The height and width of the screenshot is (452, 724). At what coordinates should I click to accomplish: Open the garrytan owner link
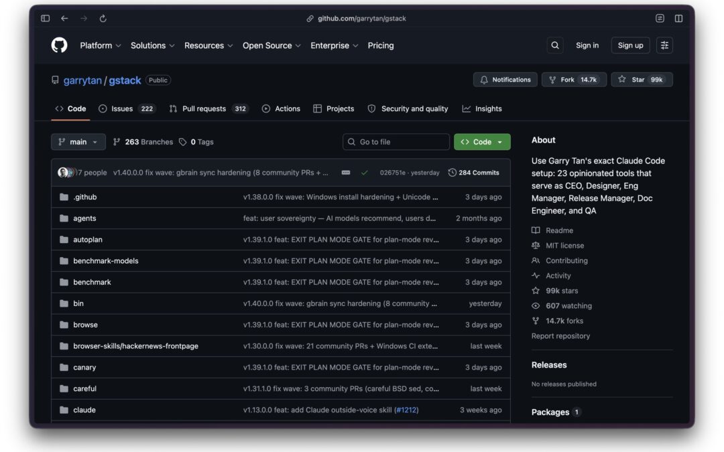pos(82,80)
